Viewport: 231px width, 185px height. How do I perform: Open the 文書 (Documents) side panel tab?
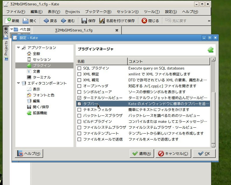pyautogui.click(x=6, y=33)
